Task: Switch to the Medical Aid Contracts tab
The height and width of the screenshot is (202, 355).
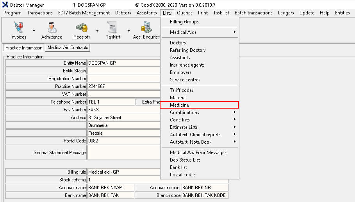Action: tap(68, 48)
